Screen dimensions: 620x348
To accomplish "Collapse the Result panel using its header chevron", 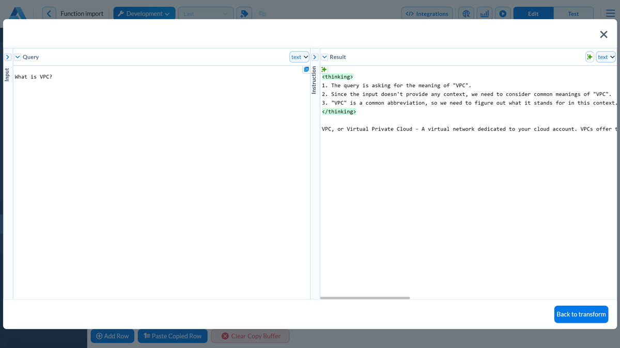I will (324, 57).
